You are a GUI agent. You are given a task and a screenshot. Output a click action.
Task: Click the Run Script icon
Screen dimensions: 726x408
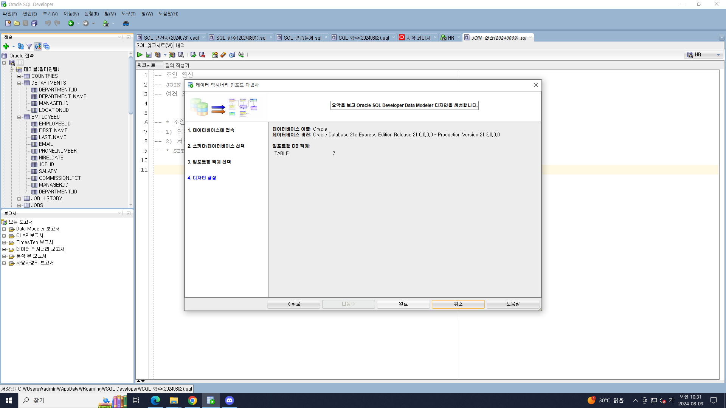[x=149, y=55]
